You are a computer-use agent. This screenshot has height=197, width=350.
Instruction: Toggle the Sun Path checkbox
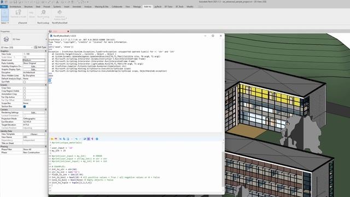tap(25, 82)
